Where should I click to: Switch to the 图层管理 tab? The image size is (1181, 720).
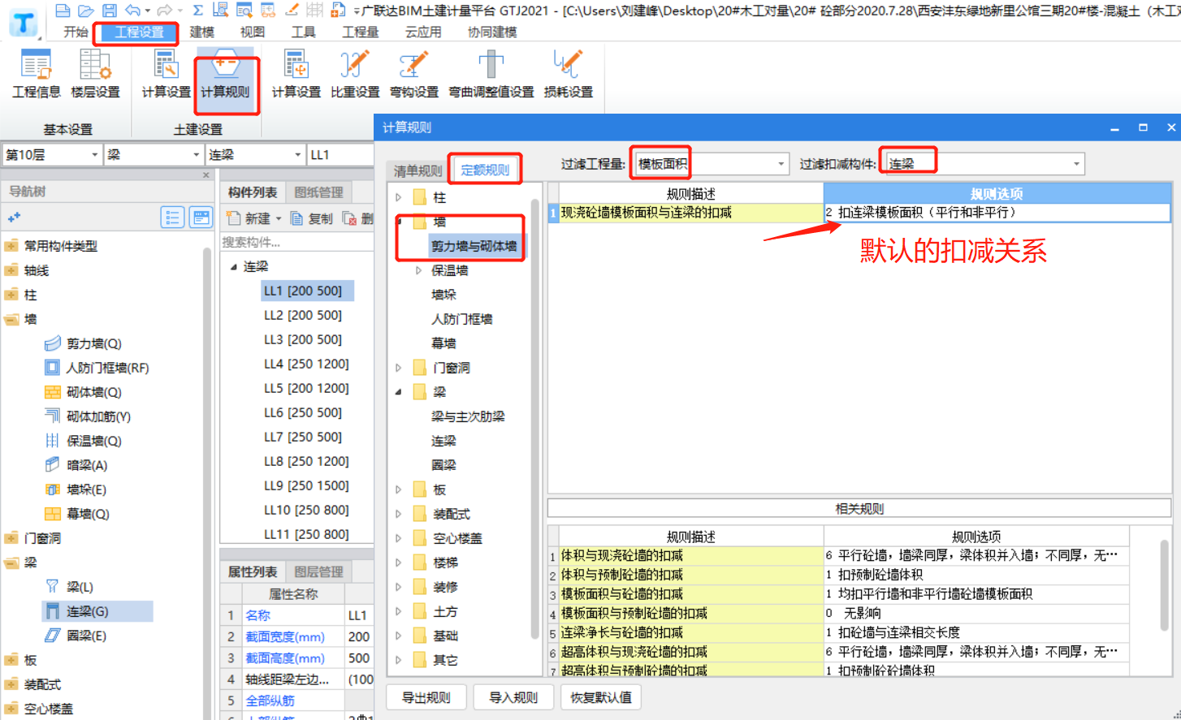tap(318, 572)
